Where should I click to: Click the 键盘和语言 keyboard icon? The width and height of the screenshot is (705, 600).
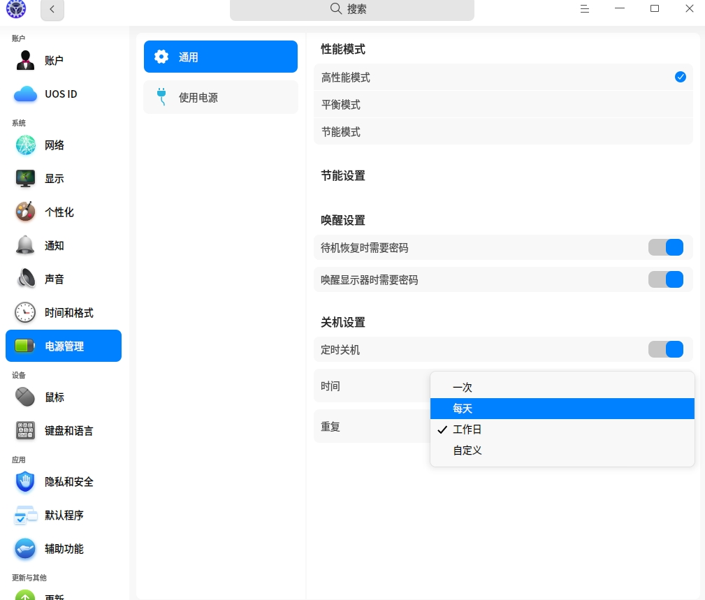(x=25, y=430)
